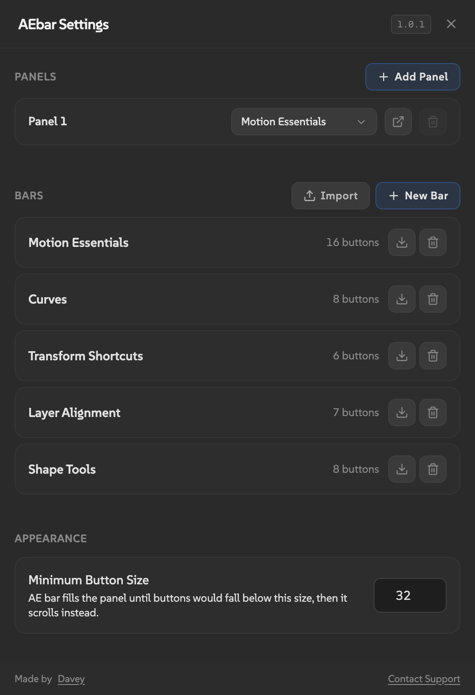Edit the Minimum Button Size value
This screenshot has height=695, width=475.
tap(409, 595)
